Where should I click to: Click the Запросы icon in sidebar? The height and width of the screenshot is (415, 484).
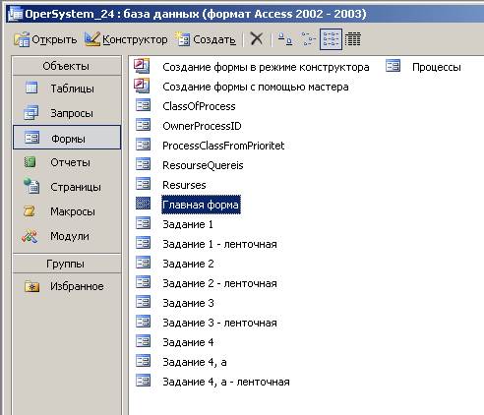click(31, 112)
